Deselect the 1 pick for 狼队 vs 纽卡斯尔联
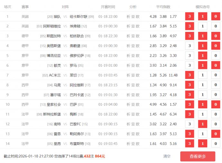This screenshot has height=163, width=222. [x=202, y=17]
